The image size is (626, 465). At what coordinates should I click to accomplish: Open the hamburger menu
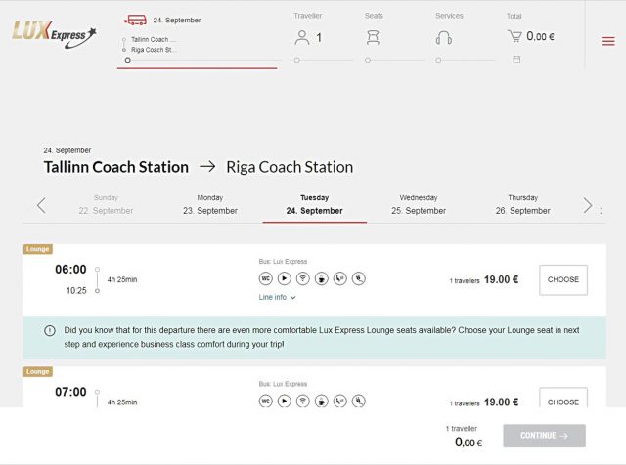[607, 40]
